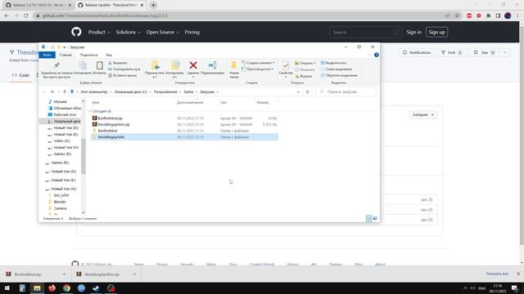Click Sign in on GitHub
The width and height of the screenshot is (524, 294).
pyautogui.click(x=413, y=33)
